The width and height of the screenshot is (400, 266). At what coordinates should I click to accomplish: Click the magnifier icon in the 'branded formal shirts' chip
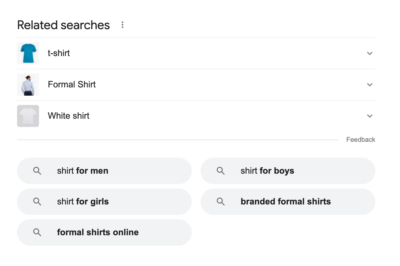pos(221,201)
